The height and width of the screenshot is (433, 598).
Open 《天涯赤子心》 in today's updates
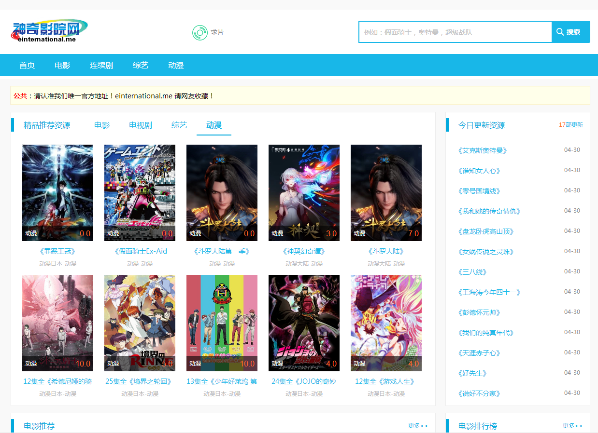479,353
